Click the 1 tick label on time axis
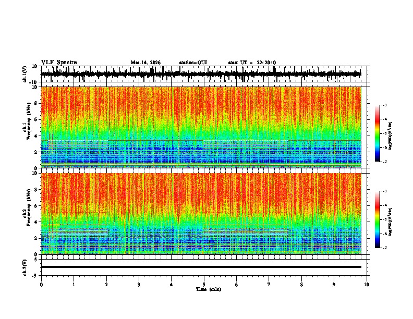 pos(74,285)
